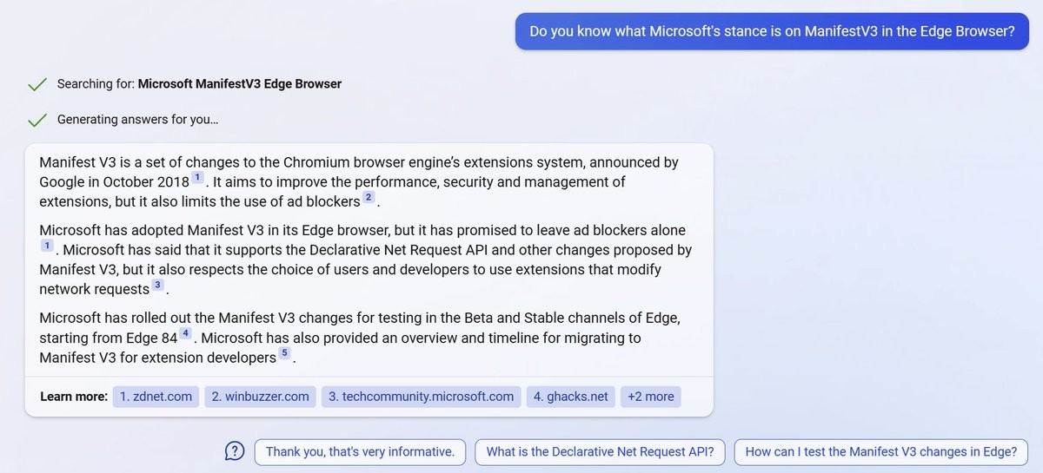Open the winbuzzer.com source link
Screen dimensions: 1043x473
tap(260, 397)
